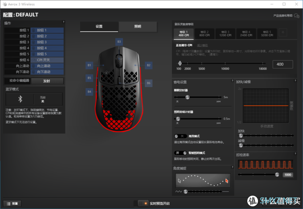Image resolution: width=303 pixels, height=209 pixels.
Task: Click the illumination dim timer slider
Action: [x=178, y=119]
